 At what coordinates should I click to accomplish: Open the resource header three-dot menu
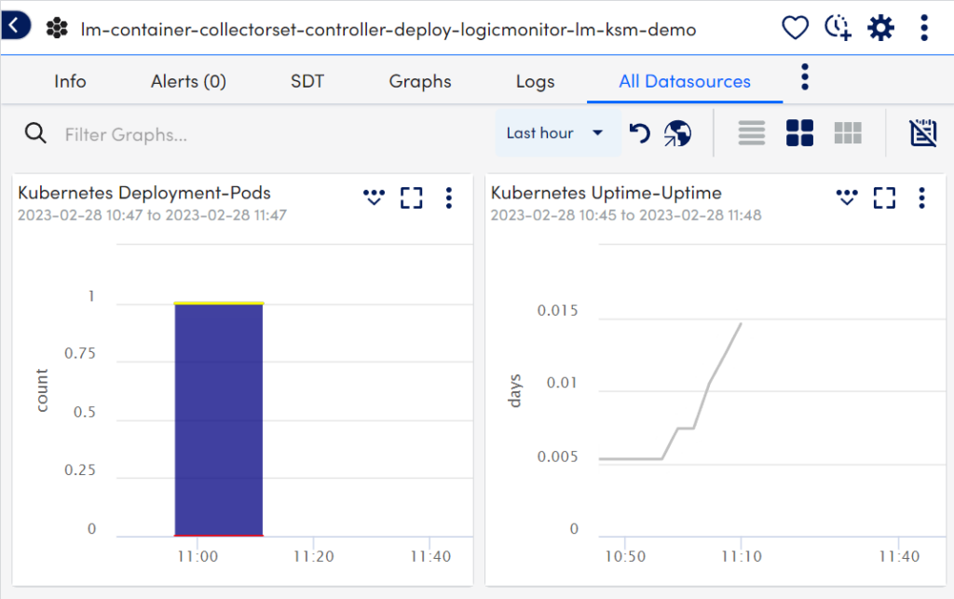point(923,29)
